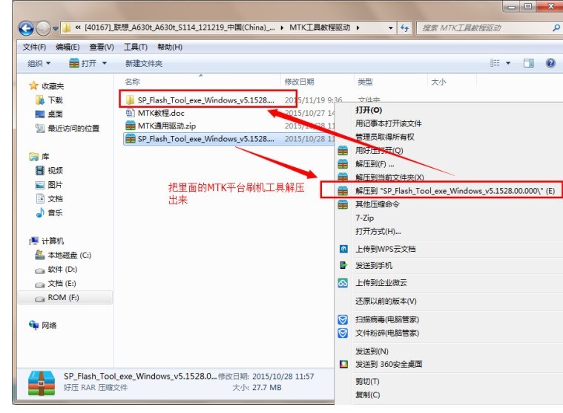Click the 打开 toolbar button
This screenshot has width=563, height=413.
click(82, 64)
